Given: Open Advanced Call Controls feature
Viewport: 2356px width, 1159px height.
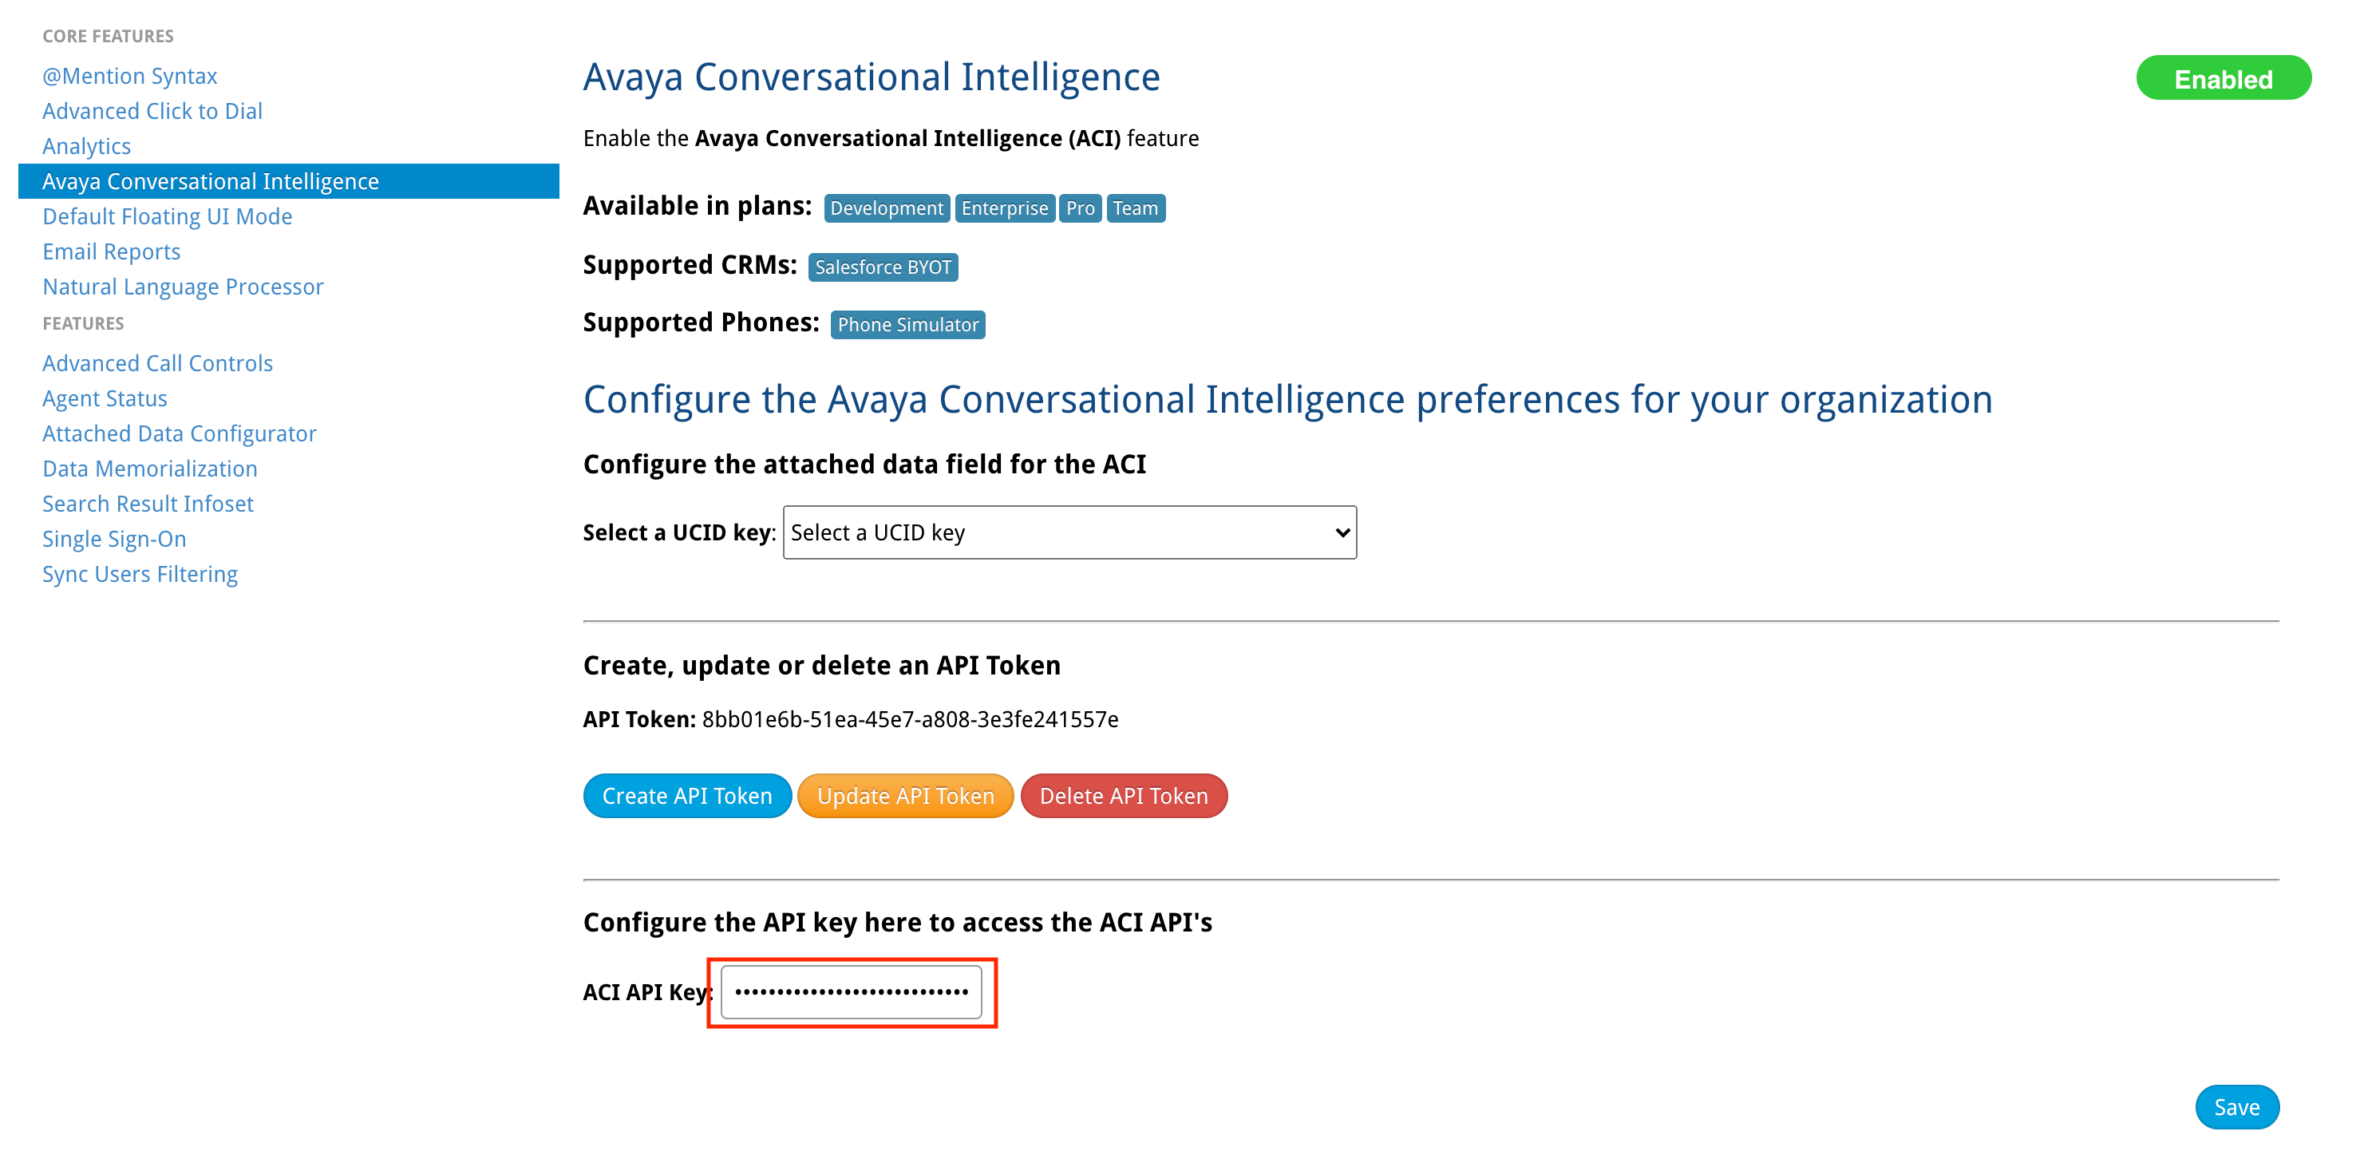Looking at the screenshot, I should [x=157, y=363].
